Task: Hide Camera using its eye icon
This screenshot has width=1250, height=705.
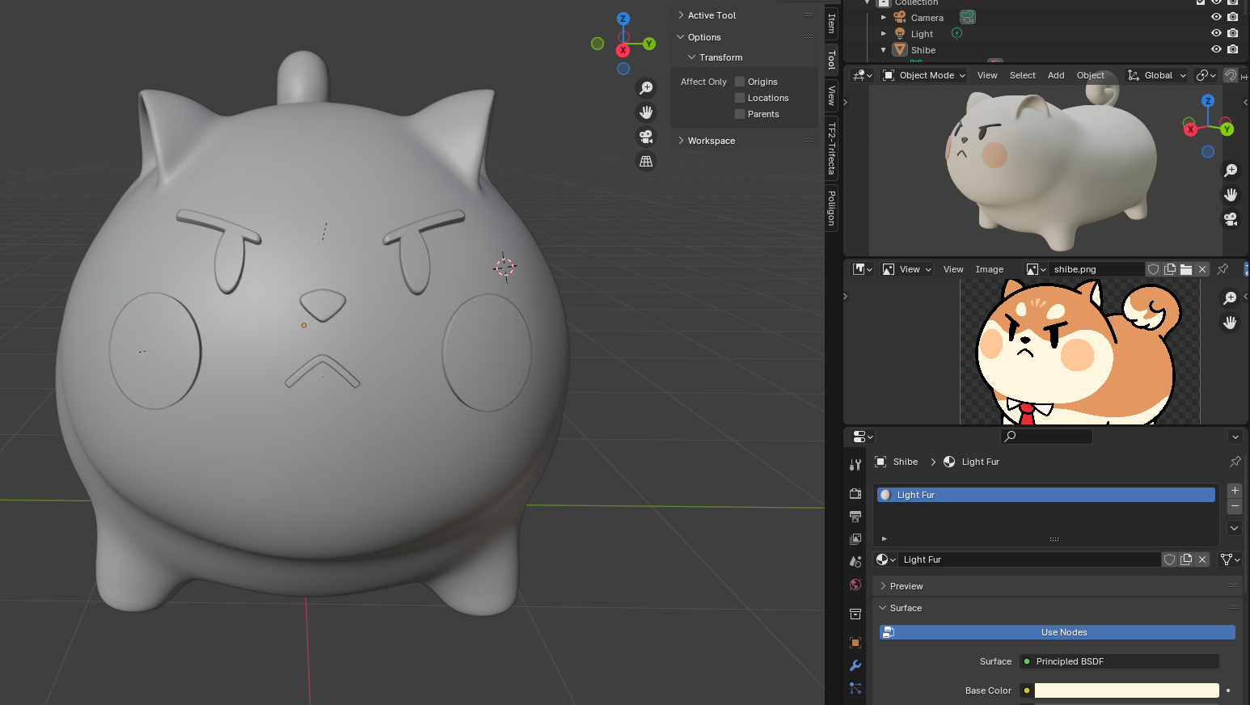Action: pos(1216,17)
